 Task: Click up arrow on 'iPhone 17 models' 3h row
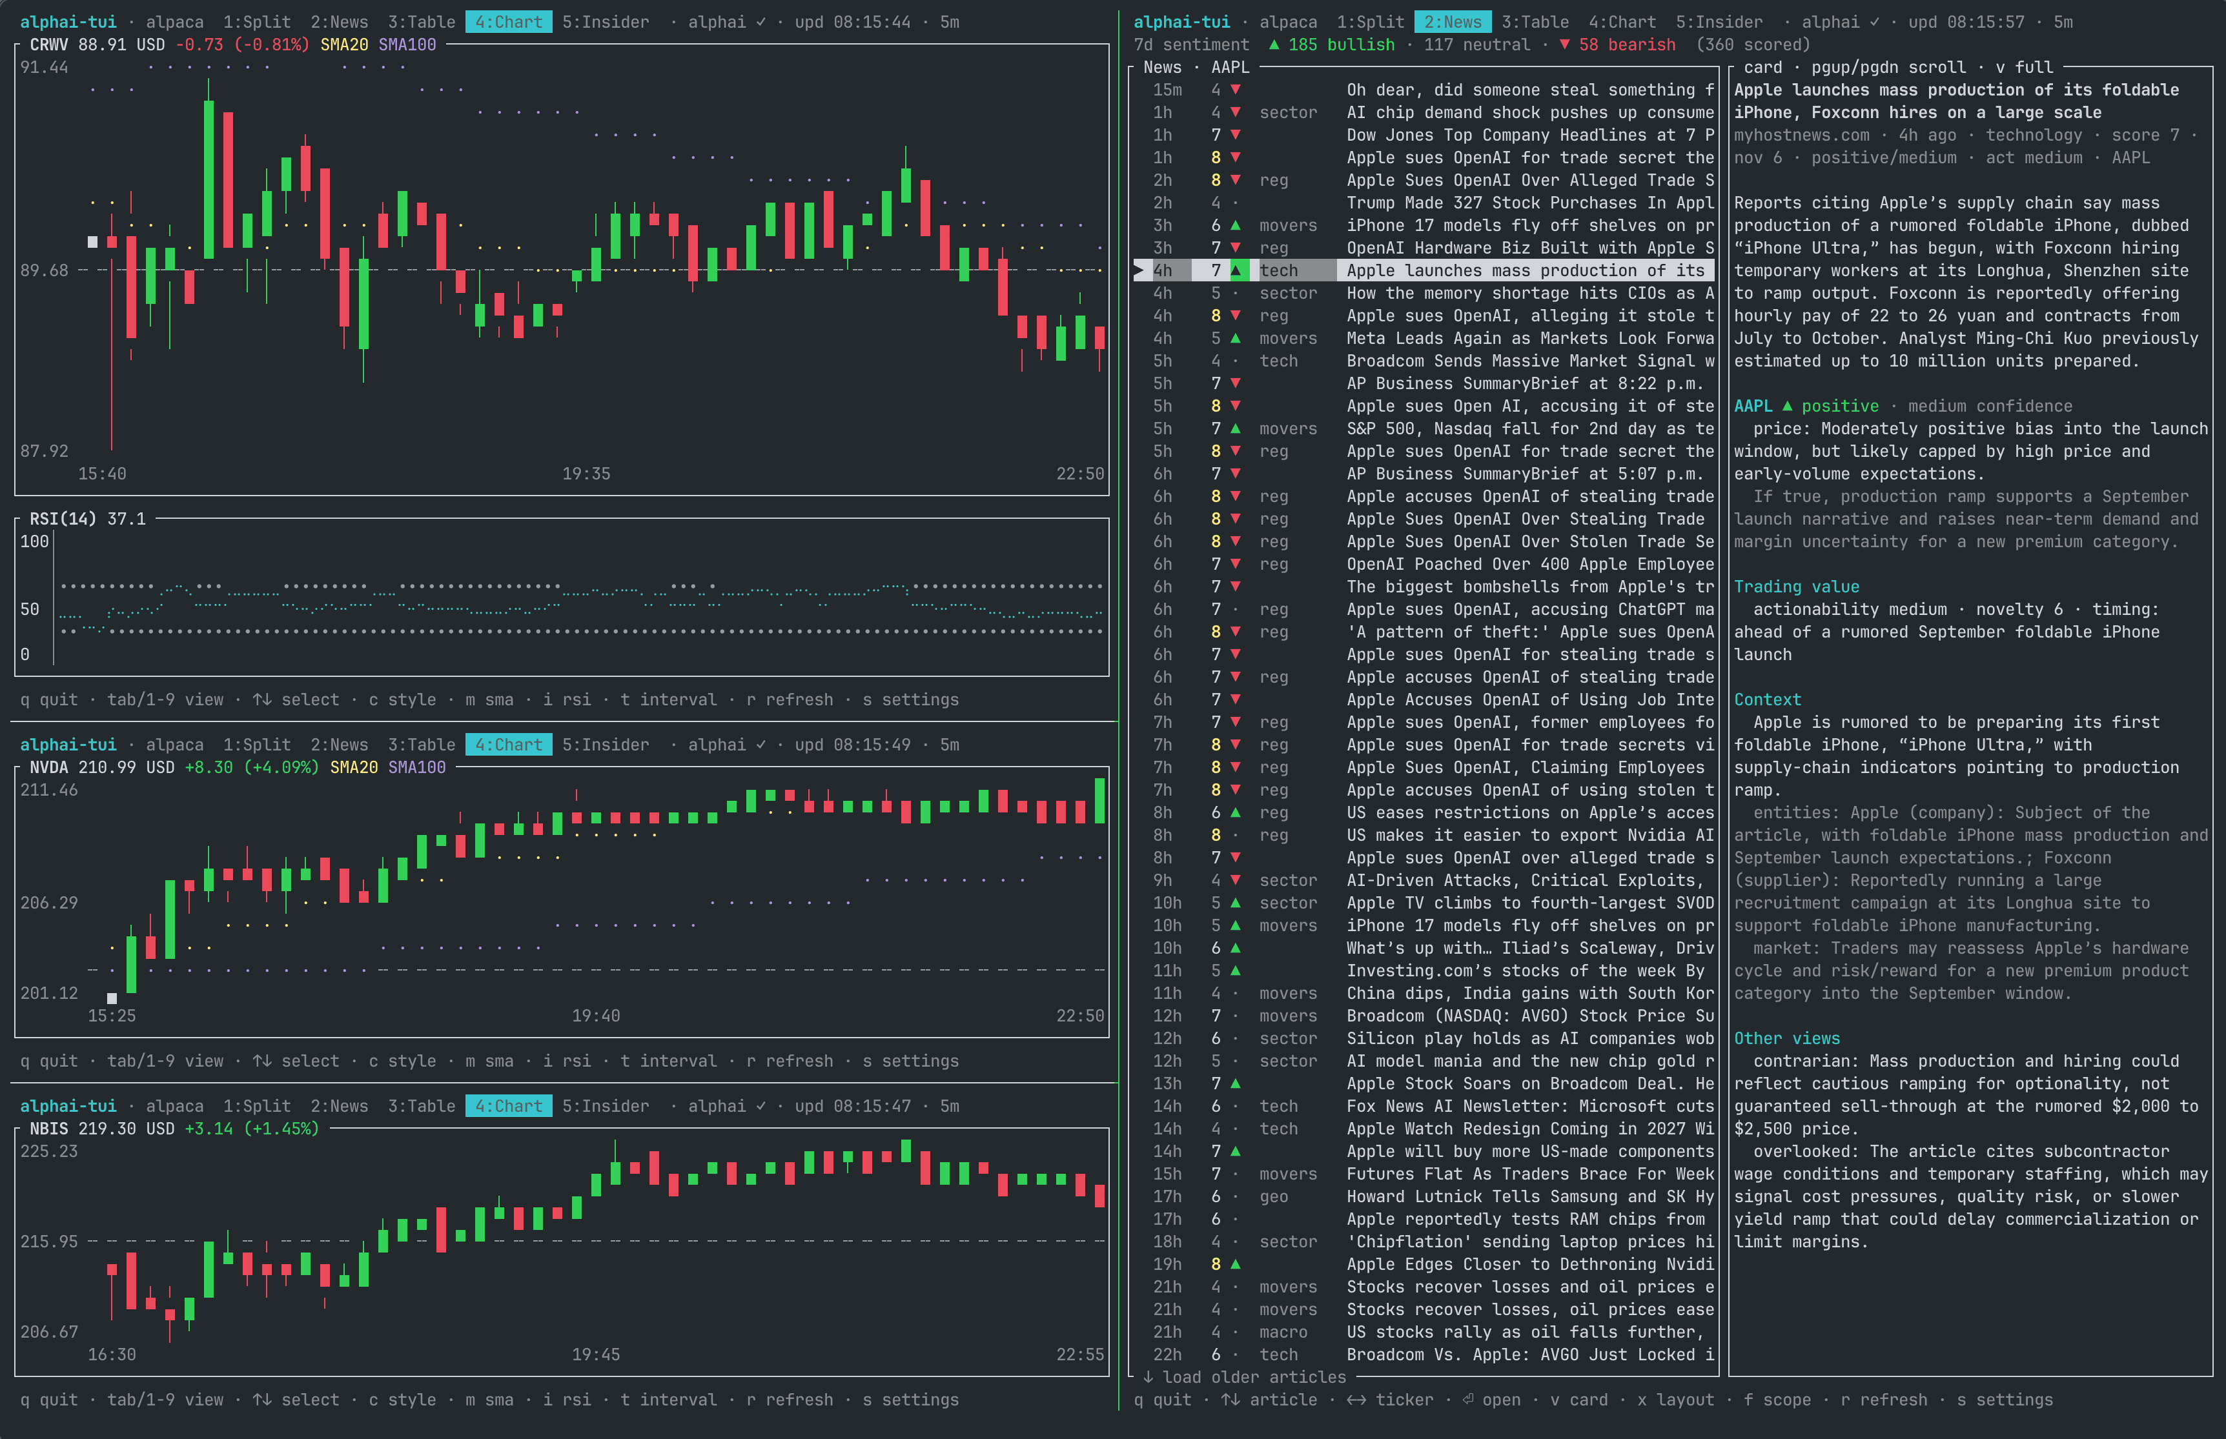click(x=1235, y=226)
